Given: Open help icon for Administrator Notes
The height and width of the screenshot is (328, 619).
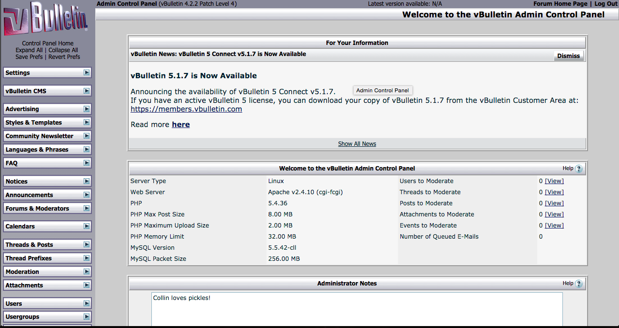Looking at the screenshot, I should pos(579,284).
